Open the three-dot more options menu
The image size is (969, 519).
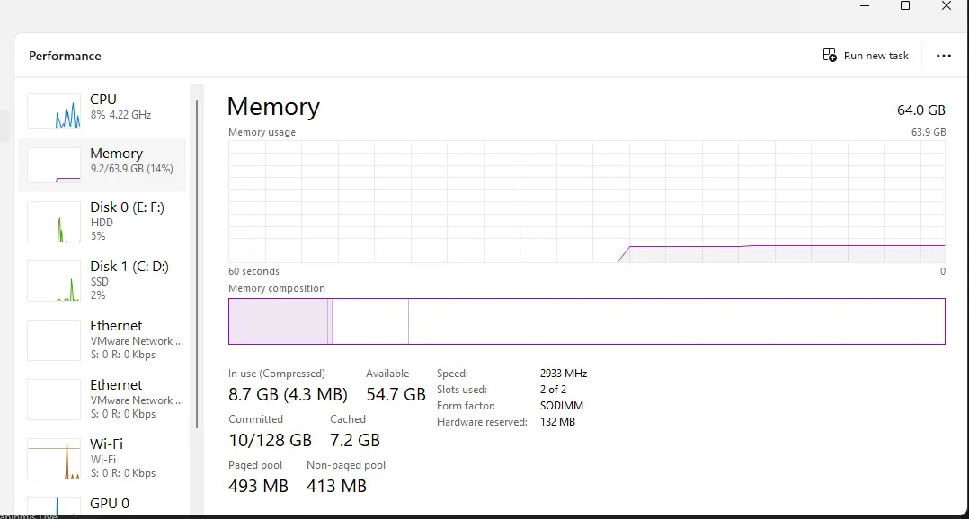click(944, 56)
